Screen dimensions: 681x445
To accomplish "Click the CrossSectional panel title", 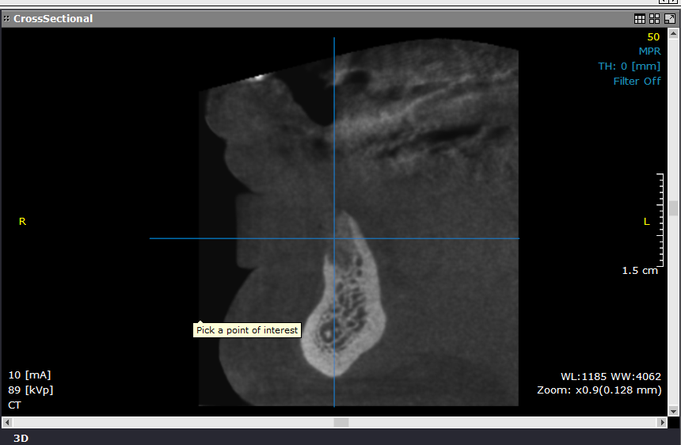I will [x=53, y=19].
